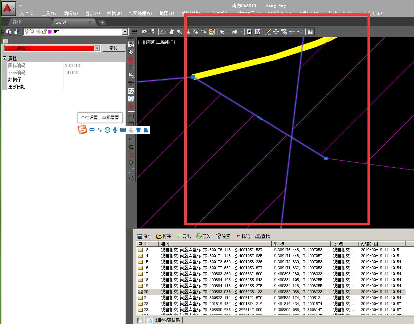The height and width of the screenshot is (324, 414).
Task: Click the code lookup icon in sidebar
Action: tap(131, 44)
